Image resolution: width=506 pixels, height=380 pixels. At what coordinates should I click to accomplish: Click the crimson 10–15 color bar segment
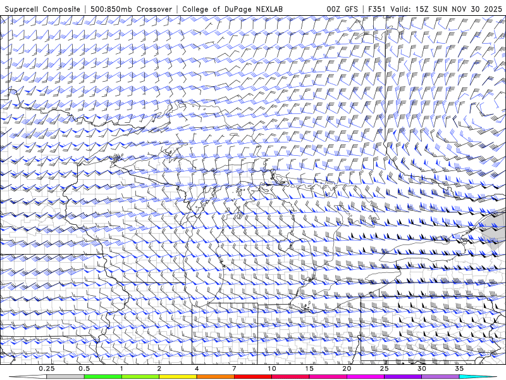(290, 377)
